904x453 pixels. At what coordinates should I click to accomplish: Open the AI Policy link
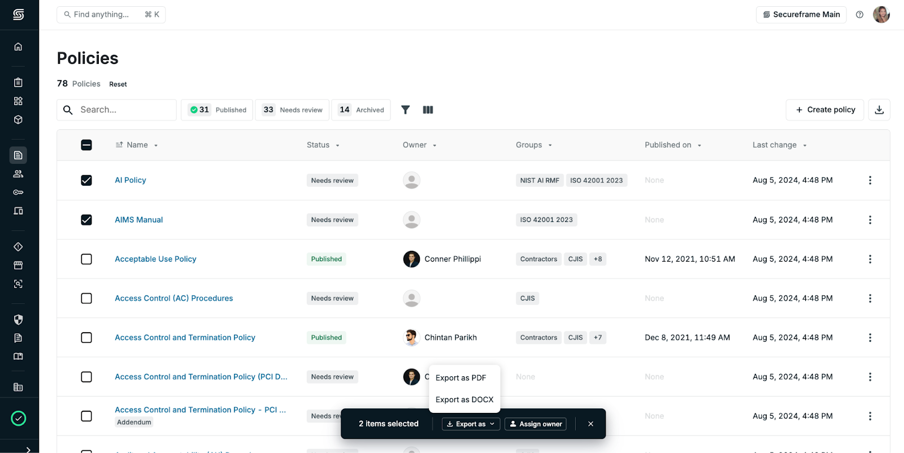(131, 180)
